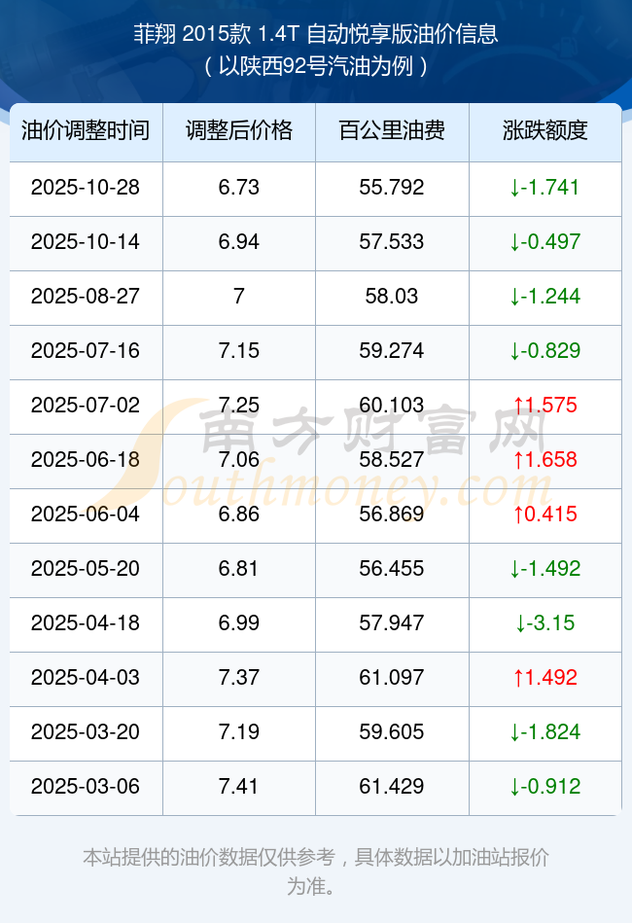
Task: Click the red up arrow value 1.658
Action: pos(544,459)
